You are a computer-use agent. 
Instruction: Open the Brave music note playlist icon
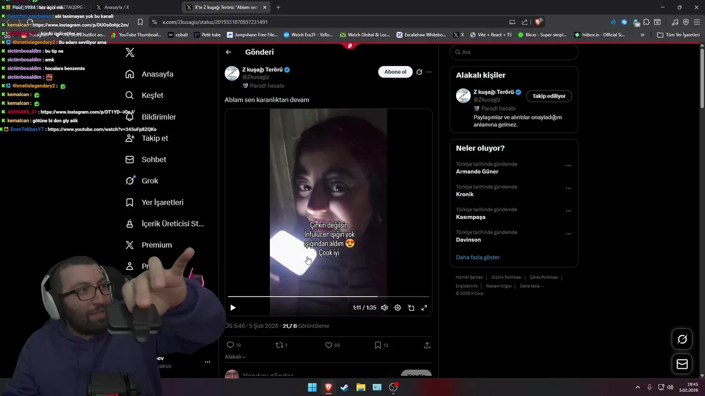click(x=675, y=22)
